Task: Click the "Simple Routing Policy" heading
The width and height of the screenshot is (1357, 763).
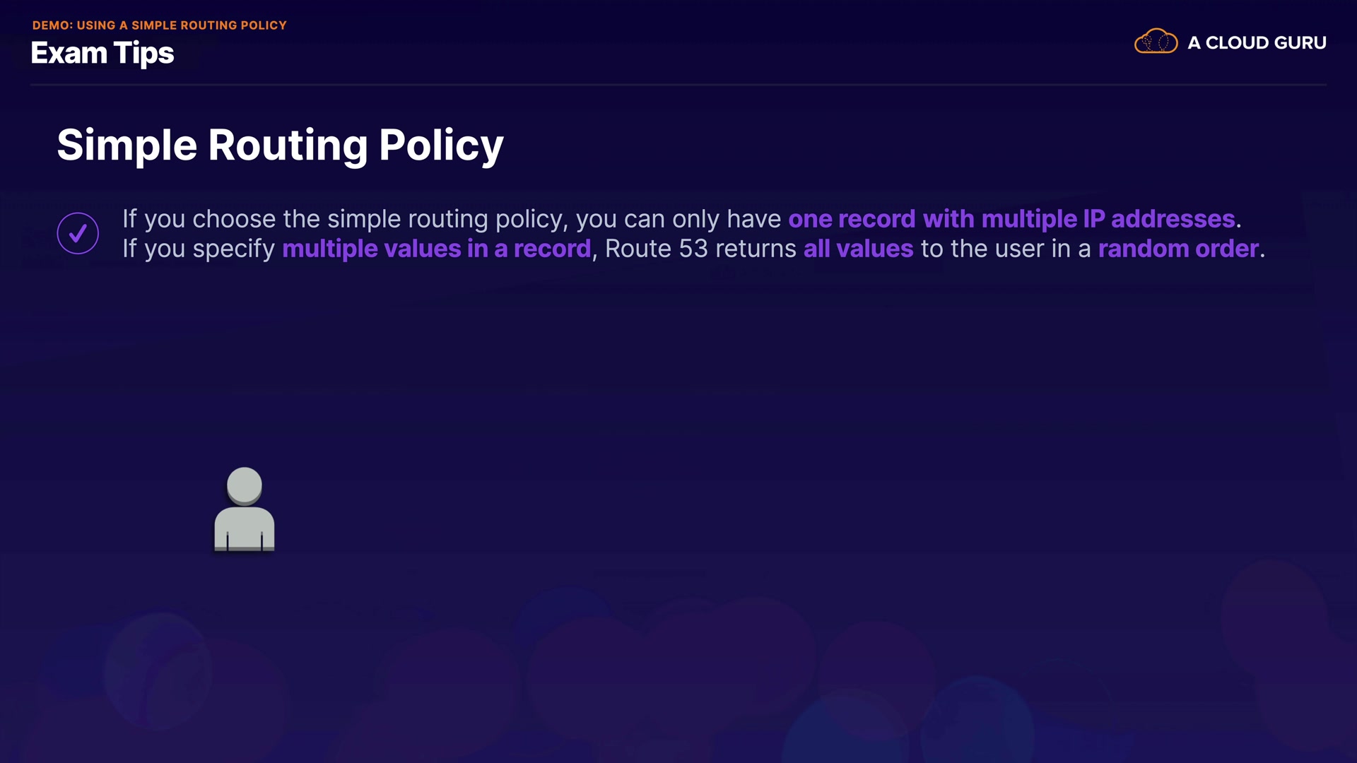Action: 280,146
